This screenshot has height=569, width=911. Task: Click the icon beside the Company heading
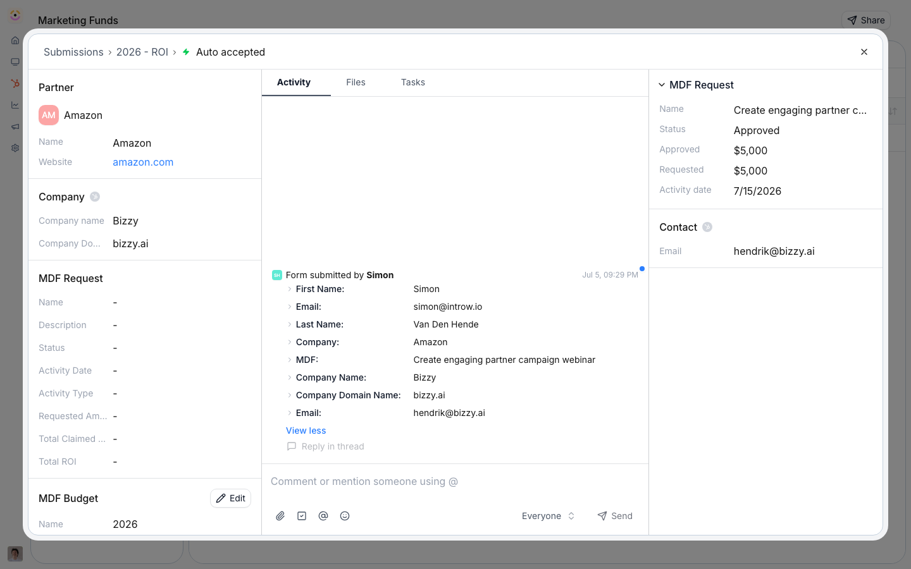coord(95,197)
